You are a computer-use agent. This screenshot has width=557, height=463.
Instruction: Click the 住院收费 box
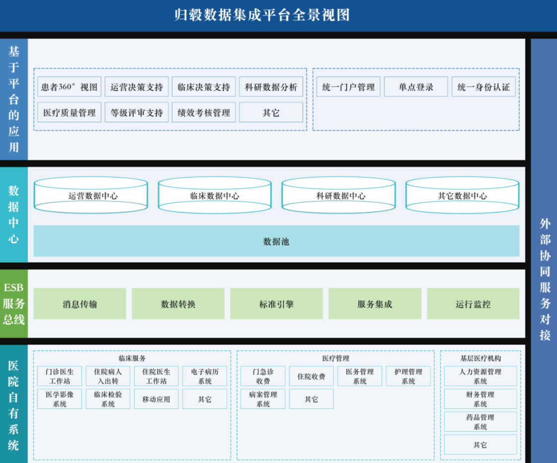pos(311,376)
